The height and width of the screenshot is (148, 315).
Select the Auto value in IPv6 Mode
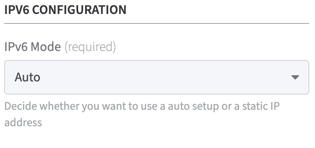coord(27,77)
